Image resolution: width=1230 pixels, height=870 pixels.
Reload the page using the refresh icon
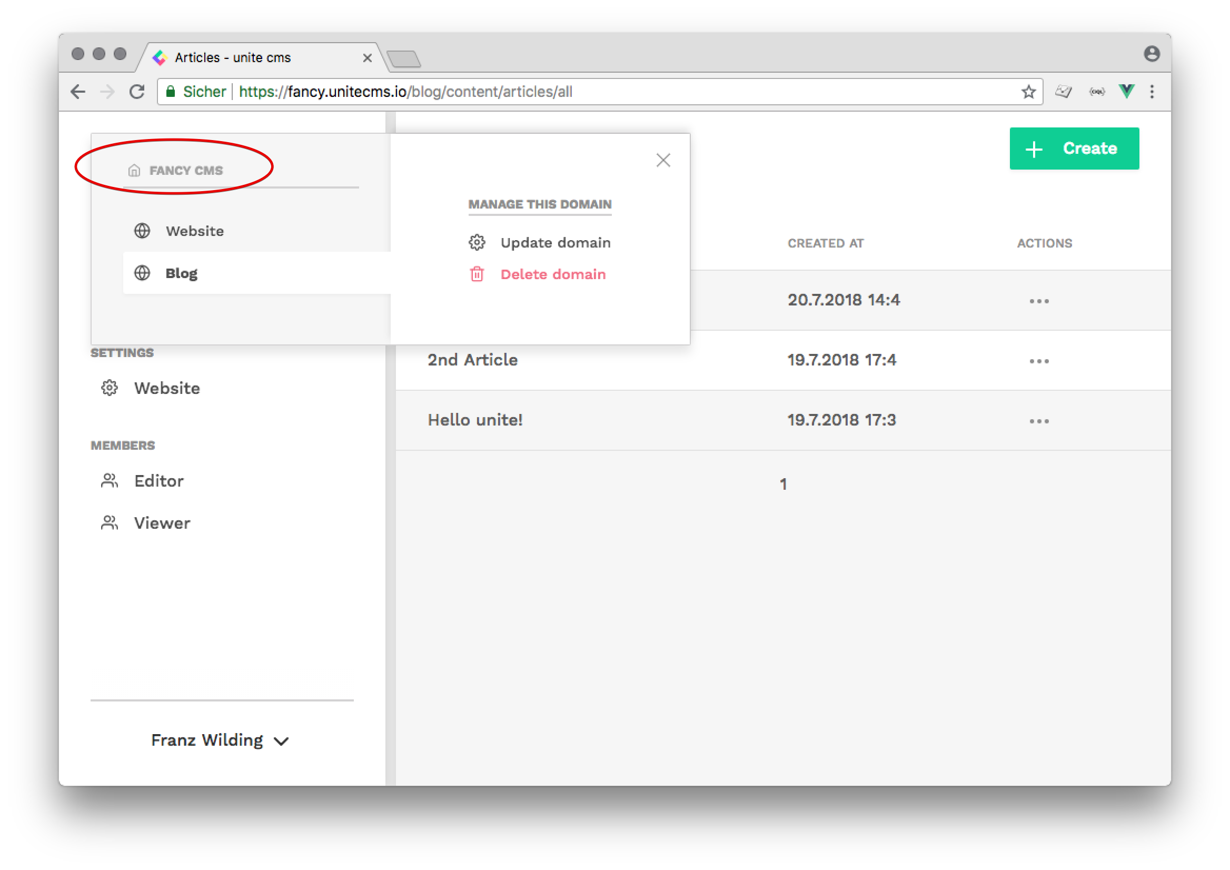click(x=137, y=92)
